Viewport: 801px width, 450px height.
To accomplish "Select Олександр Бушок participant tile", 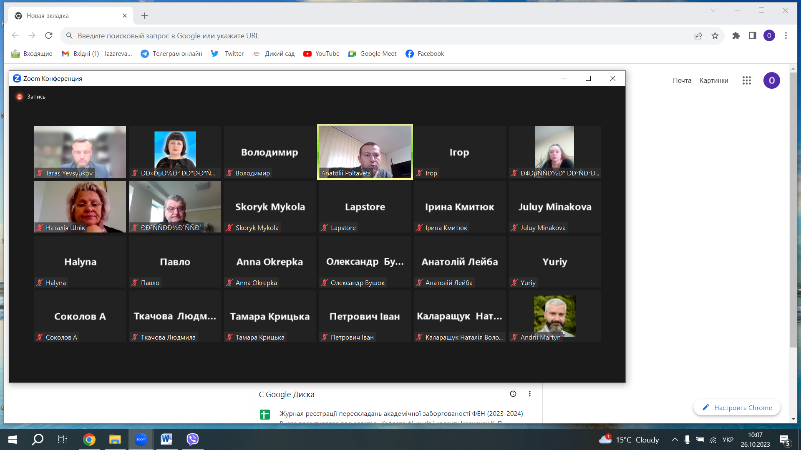I will (365, 262).
